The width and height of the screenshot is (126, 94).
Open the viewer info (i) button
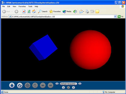63,88
